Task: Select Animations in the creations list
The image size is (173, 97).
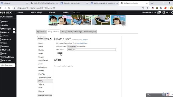Action: click(x=42, y=67)
